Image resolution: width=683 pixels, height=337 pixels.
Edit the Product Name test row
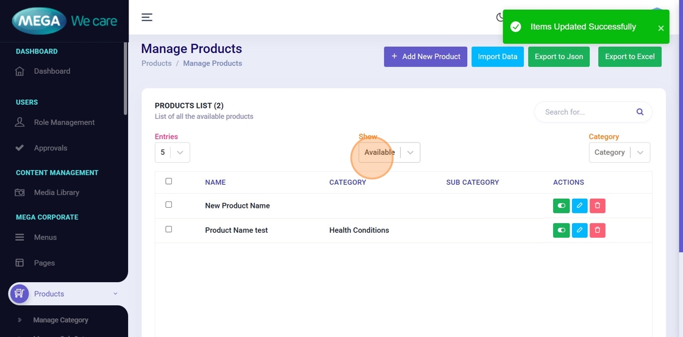(579, 230)
